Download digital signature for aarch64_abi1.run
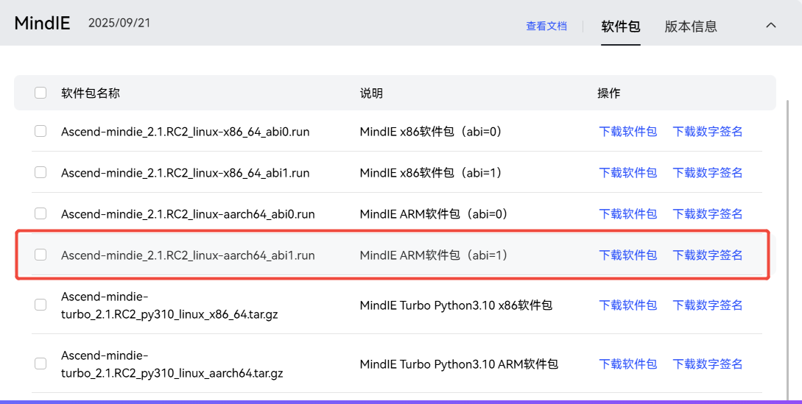 click(708, 255)
